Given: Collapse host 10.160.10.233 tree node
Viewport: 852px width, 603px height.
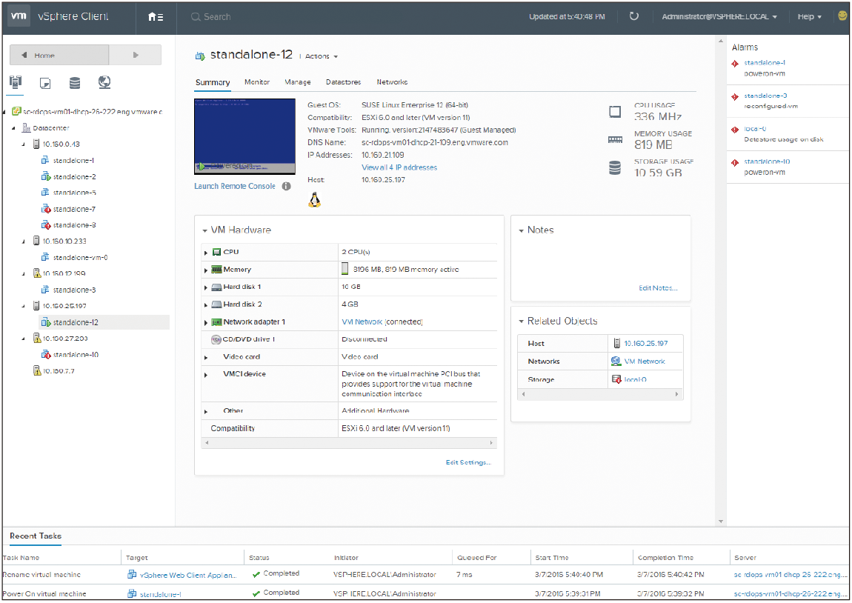Looking at the screenshot, I should 24,241.
